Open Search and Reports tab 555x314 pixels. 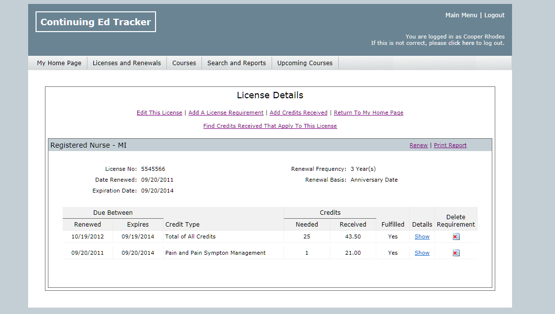tap(237, 63)
